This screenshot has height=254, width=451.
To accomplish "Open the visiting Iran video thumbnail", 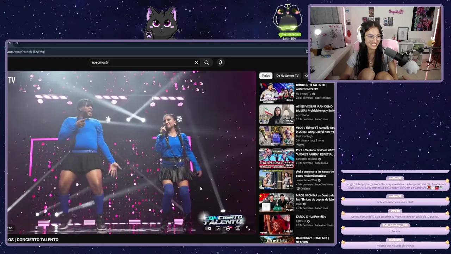I will pyautogui.click(x=277, y=114).
